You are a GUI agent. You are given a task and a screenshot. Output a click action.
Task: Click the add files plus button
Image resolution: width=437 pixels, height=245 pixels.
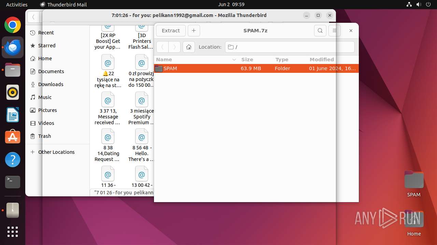[x=194, y=31]
